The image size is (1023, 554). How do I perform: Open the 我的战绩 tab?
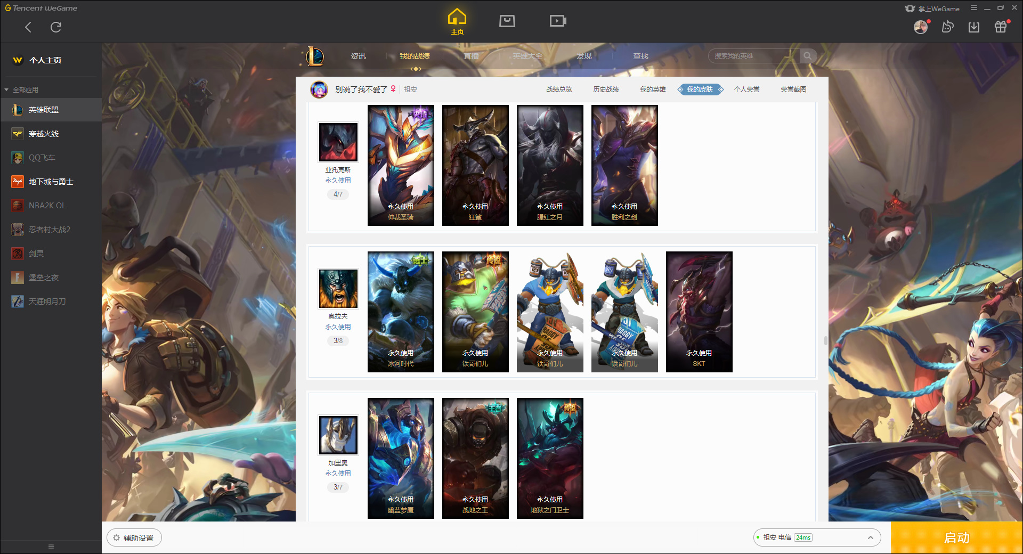pyautogui.click(x=415, y=56)
